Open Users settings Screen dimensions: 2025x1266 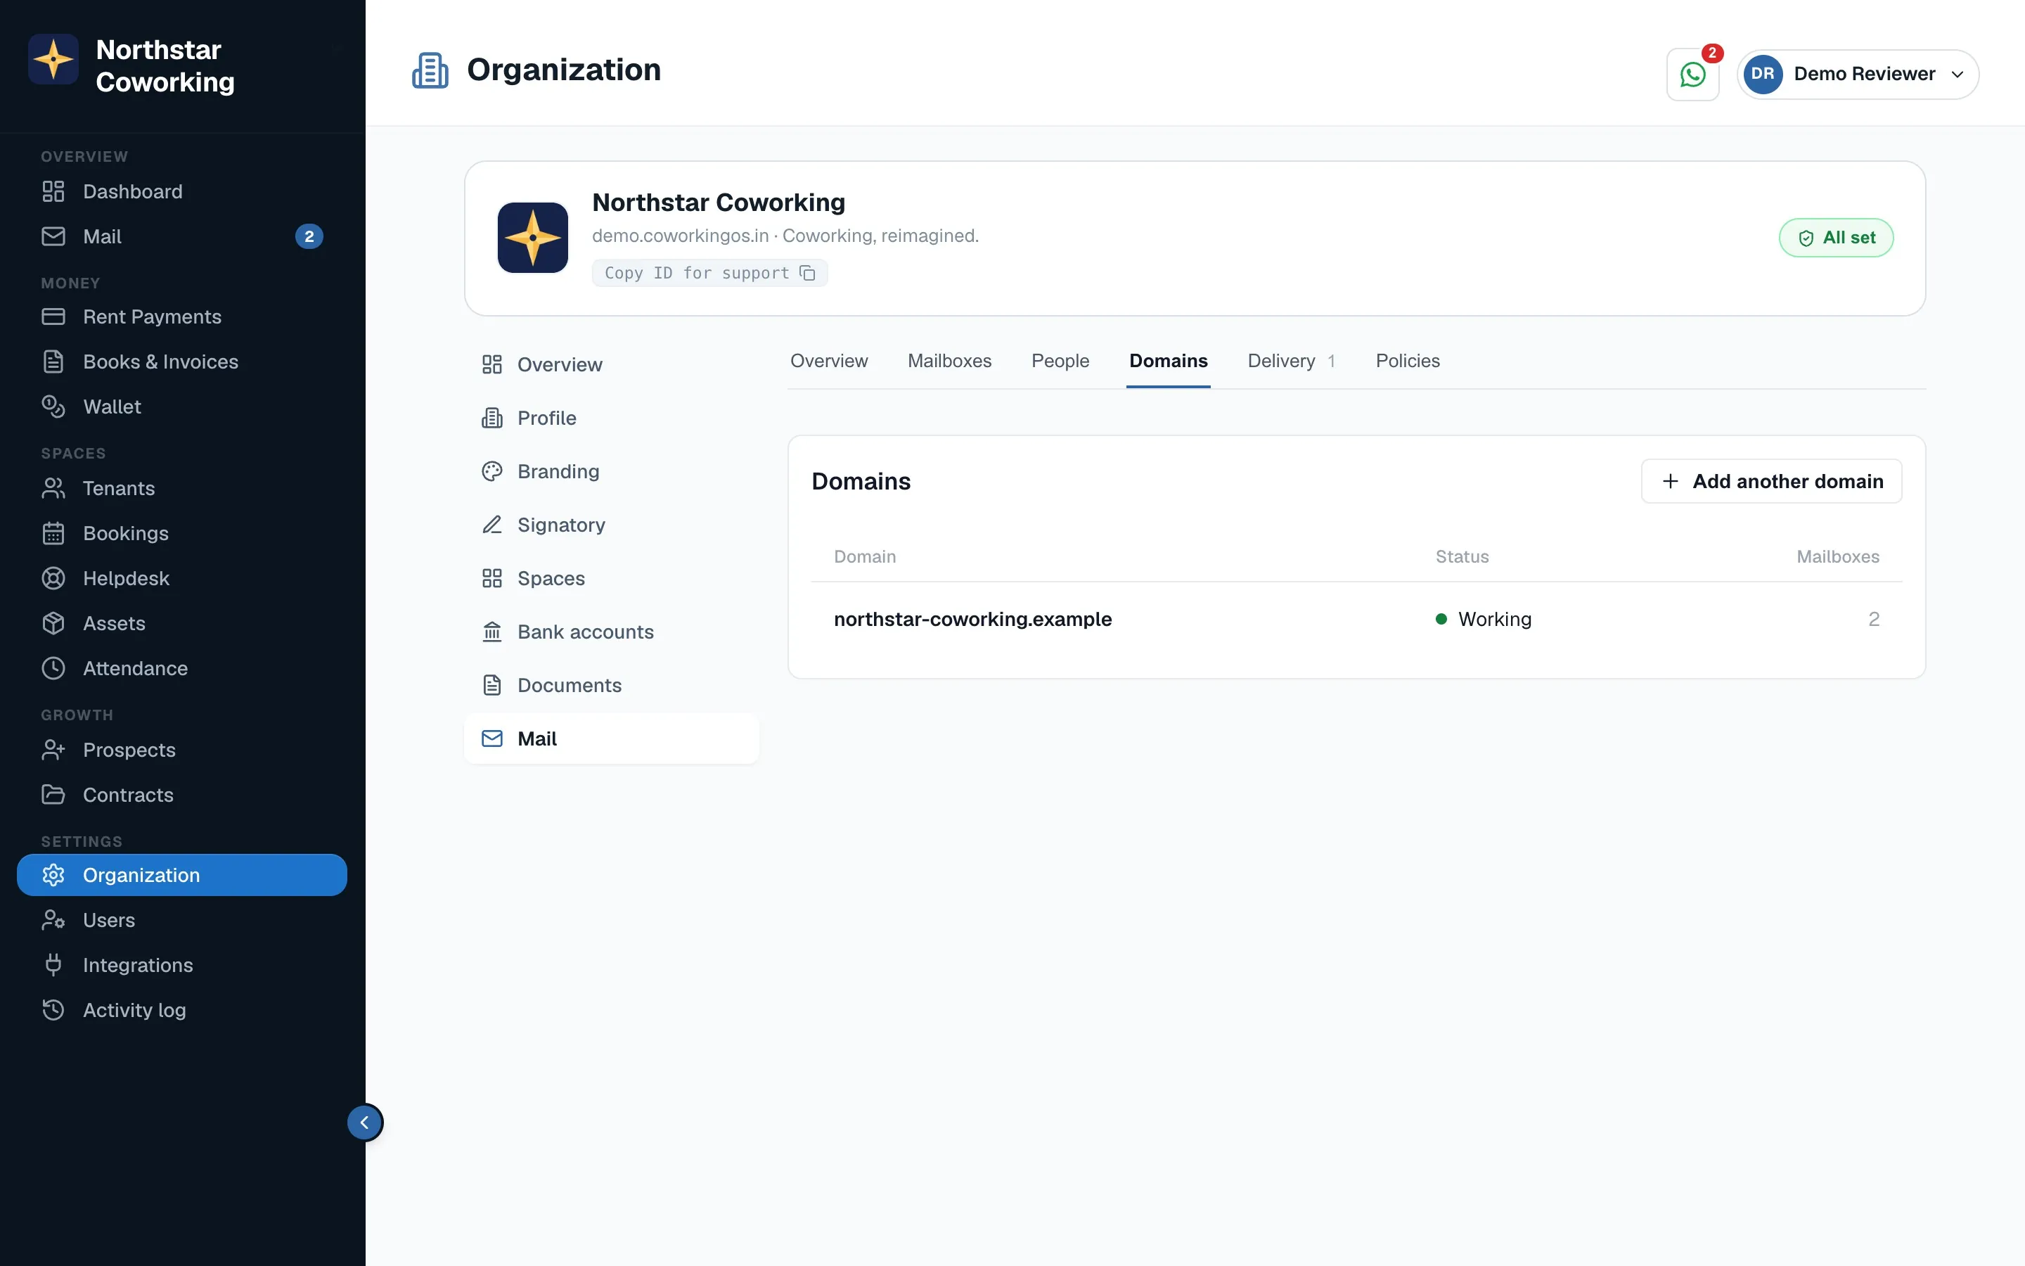[x=181, y=920]
